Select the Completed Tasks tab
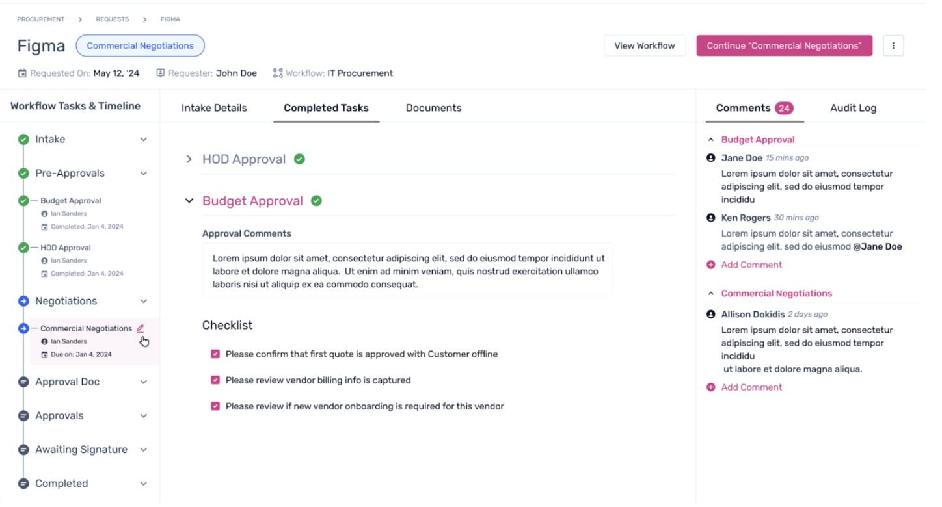 (x=326, y=108)
